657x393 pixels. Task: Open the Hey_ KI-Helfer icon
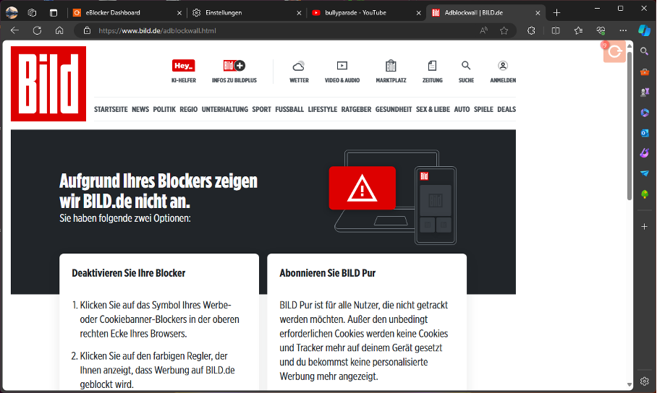coord(184,66)
